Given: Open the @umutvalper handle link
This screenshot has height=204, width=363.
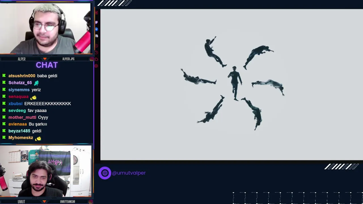Looking at the screenshot, I should coord(129,173).
